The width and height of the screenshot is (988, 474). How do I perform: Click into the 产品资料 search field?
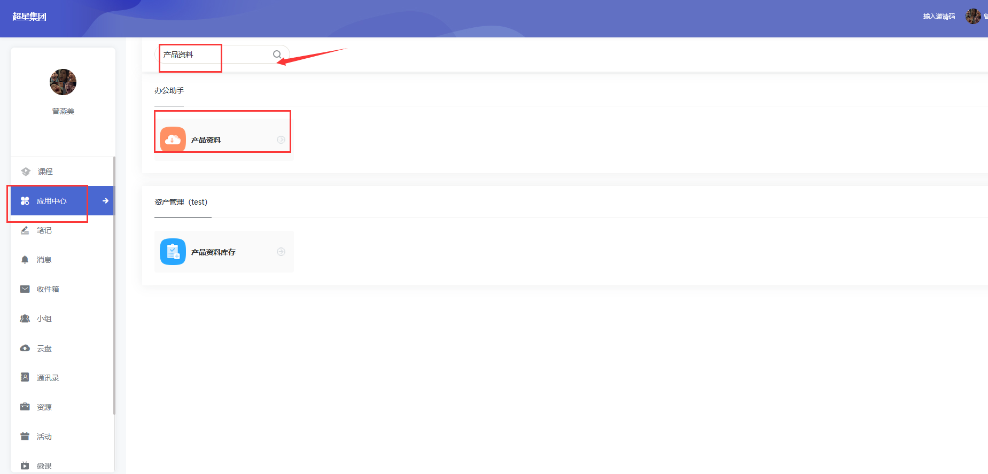[x=216, y=55]
